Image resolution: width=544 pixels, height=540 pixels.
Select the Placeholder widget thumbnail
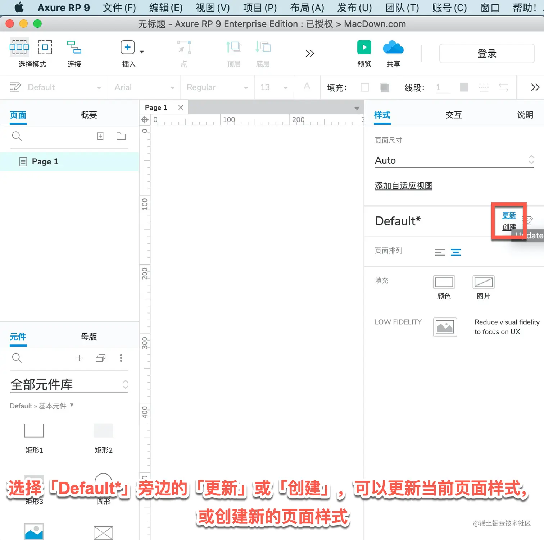point(103,532)
